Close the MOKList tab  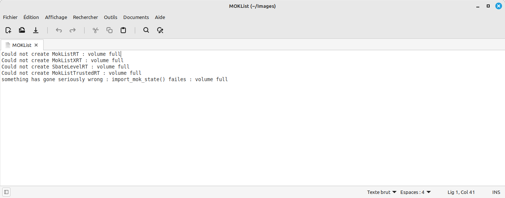pos(36,45)
